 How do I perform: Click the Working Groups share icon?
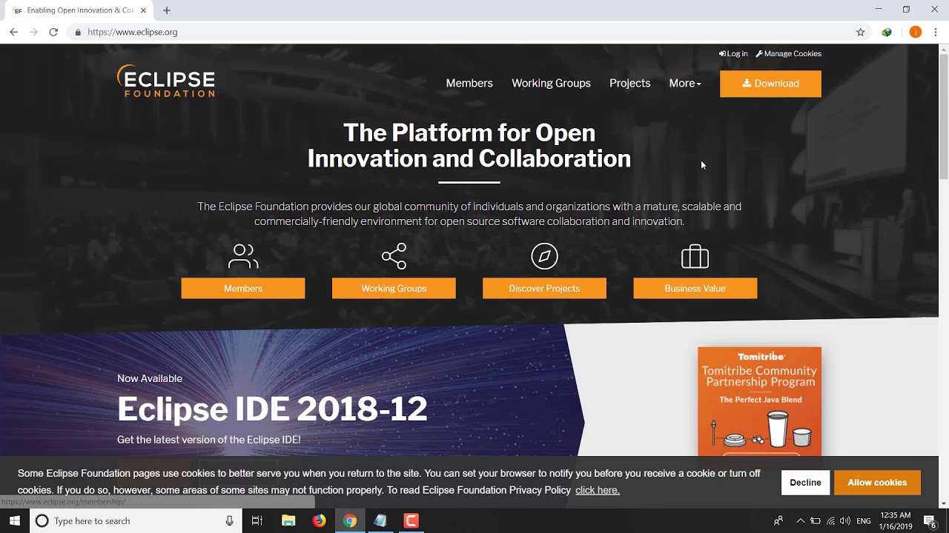394,256
